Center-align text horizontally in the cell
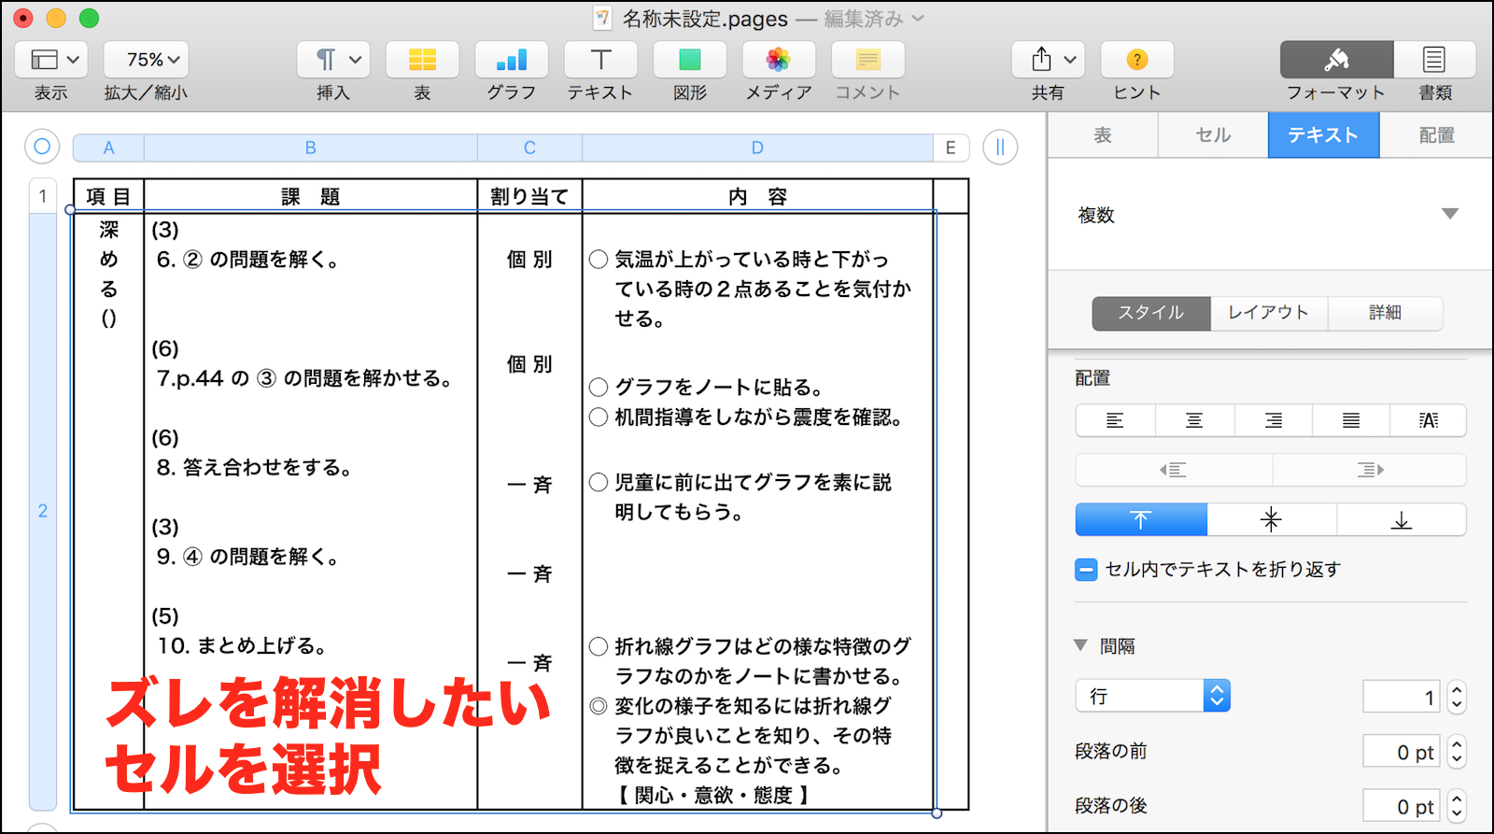Viewport: 1494px width, 834px height. pyautogui.click(x=1194, y=420)
